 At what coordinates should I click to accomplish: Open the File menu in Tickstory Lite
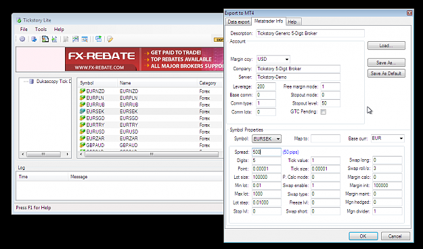24,29
